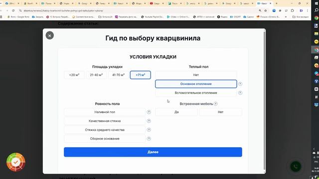Viewport: 319px width, 179px height.
Task: Open the round orange-green checkmark widget
Action: [16, 162]
